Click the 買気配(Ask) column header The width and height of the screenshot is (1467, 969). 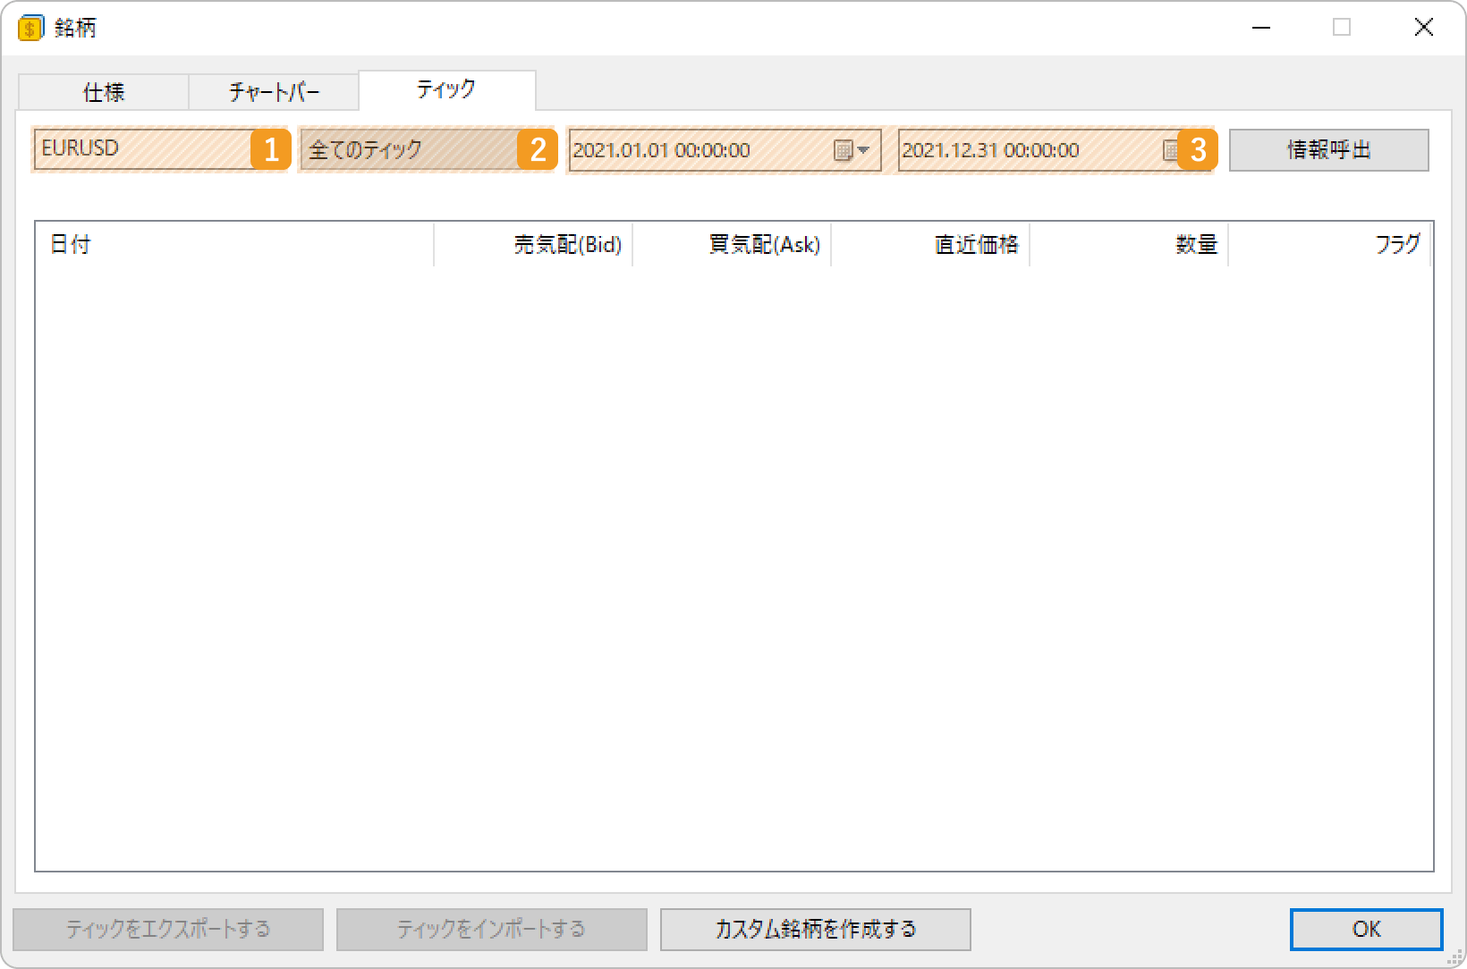732,244
